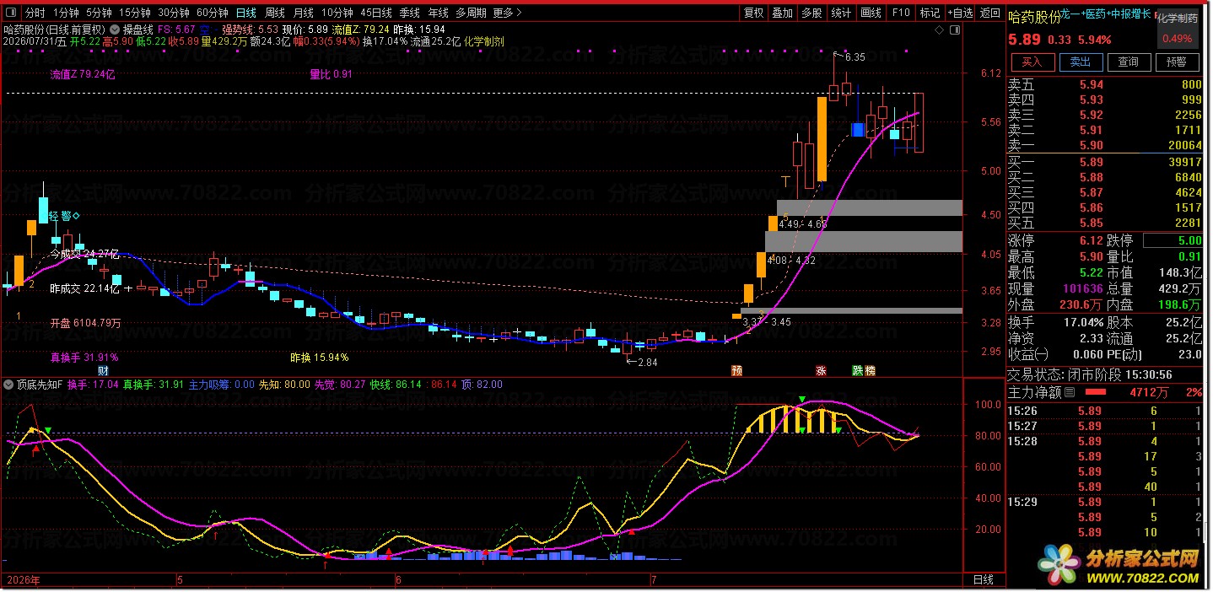Viewport: 1213px width, 592px height.
Task: Click the 6.35 high price label
Action: 854,57
